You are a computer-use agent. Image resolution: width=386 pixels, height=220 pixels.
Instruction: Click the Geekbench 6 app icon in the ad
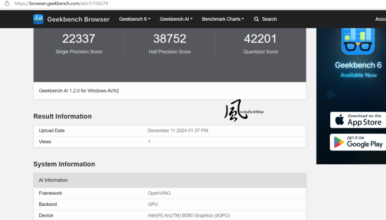pyautogui.click(x=358, y=40)
